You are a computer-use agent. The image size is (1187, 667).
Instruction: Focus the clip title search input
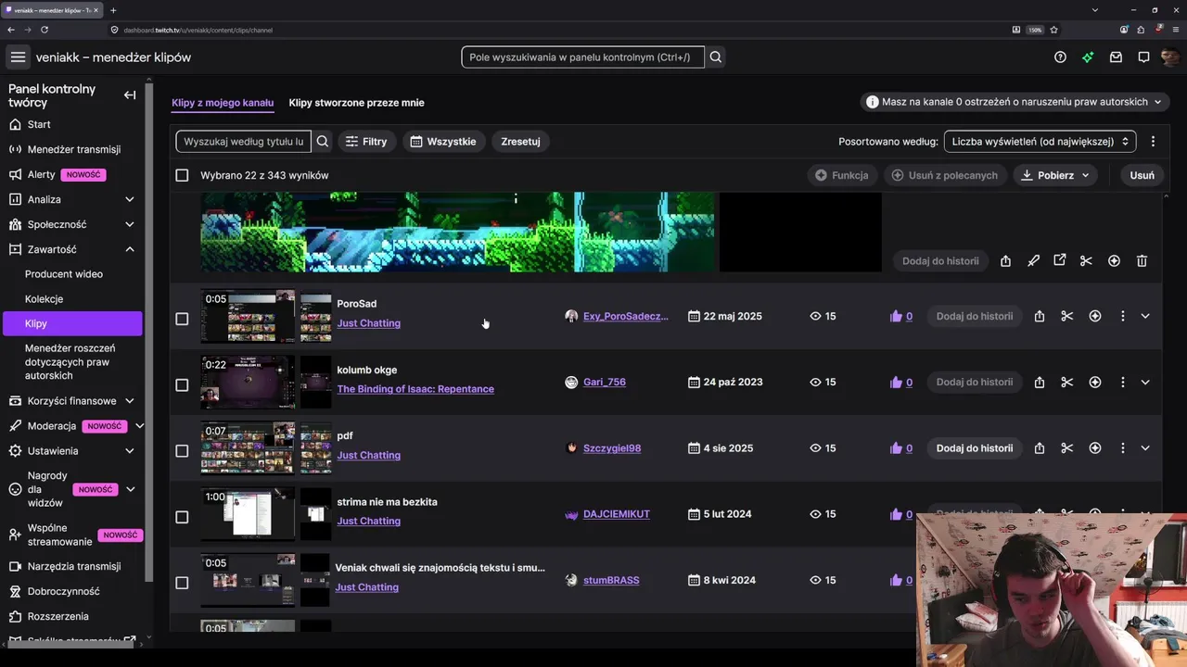click(244, 142)
